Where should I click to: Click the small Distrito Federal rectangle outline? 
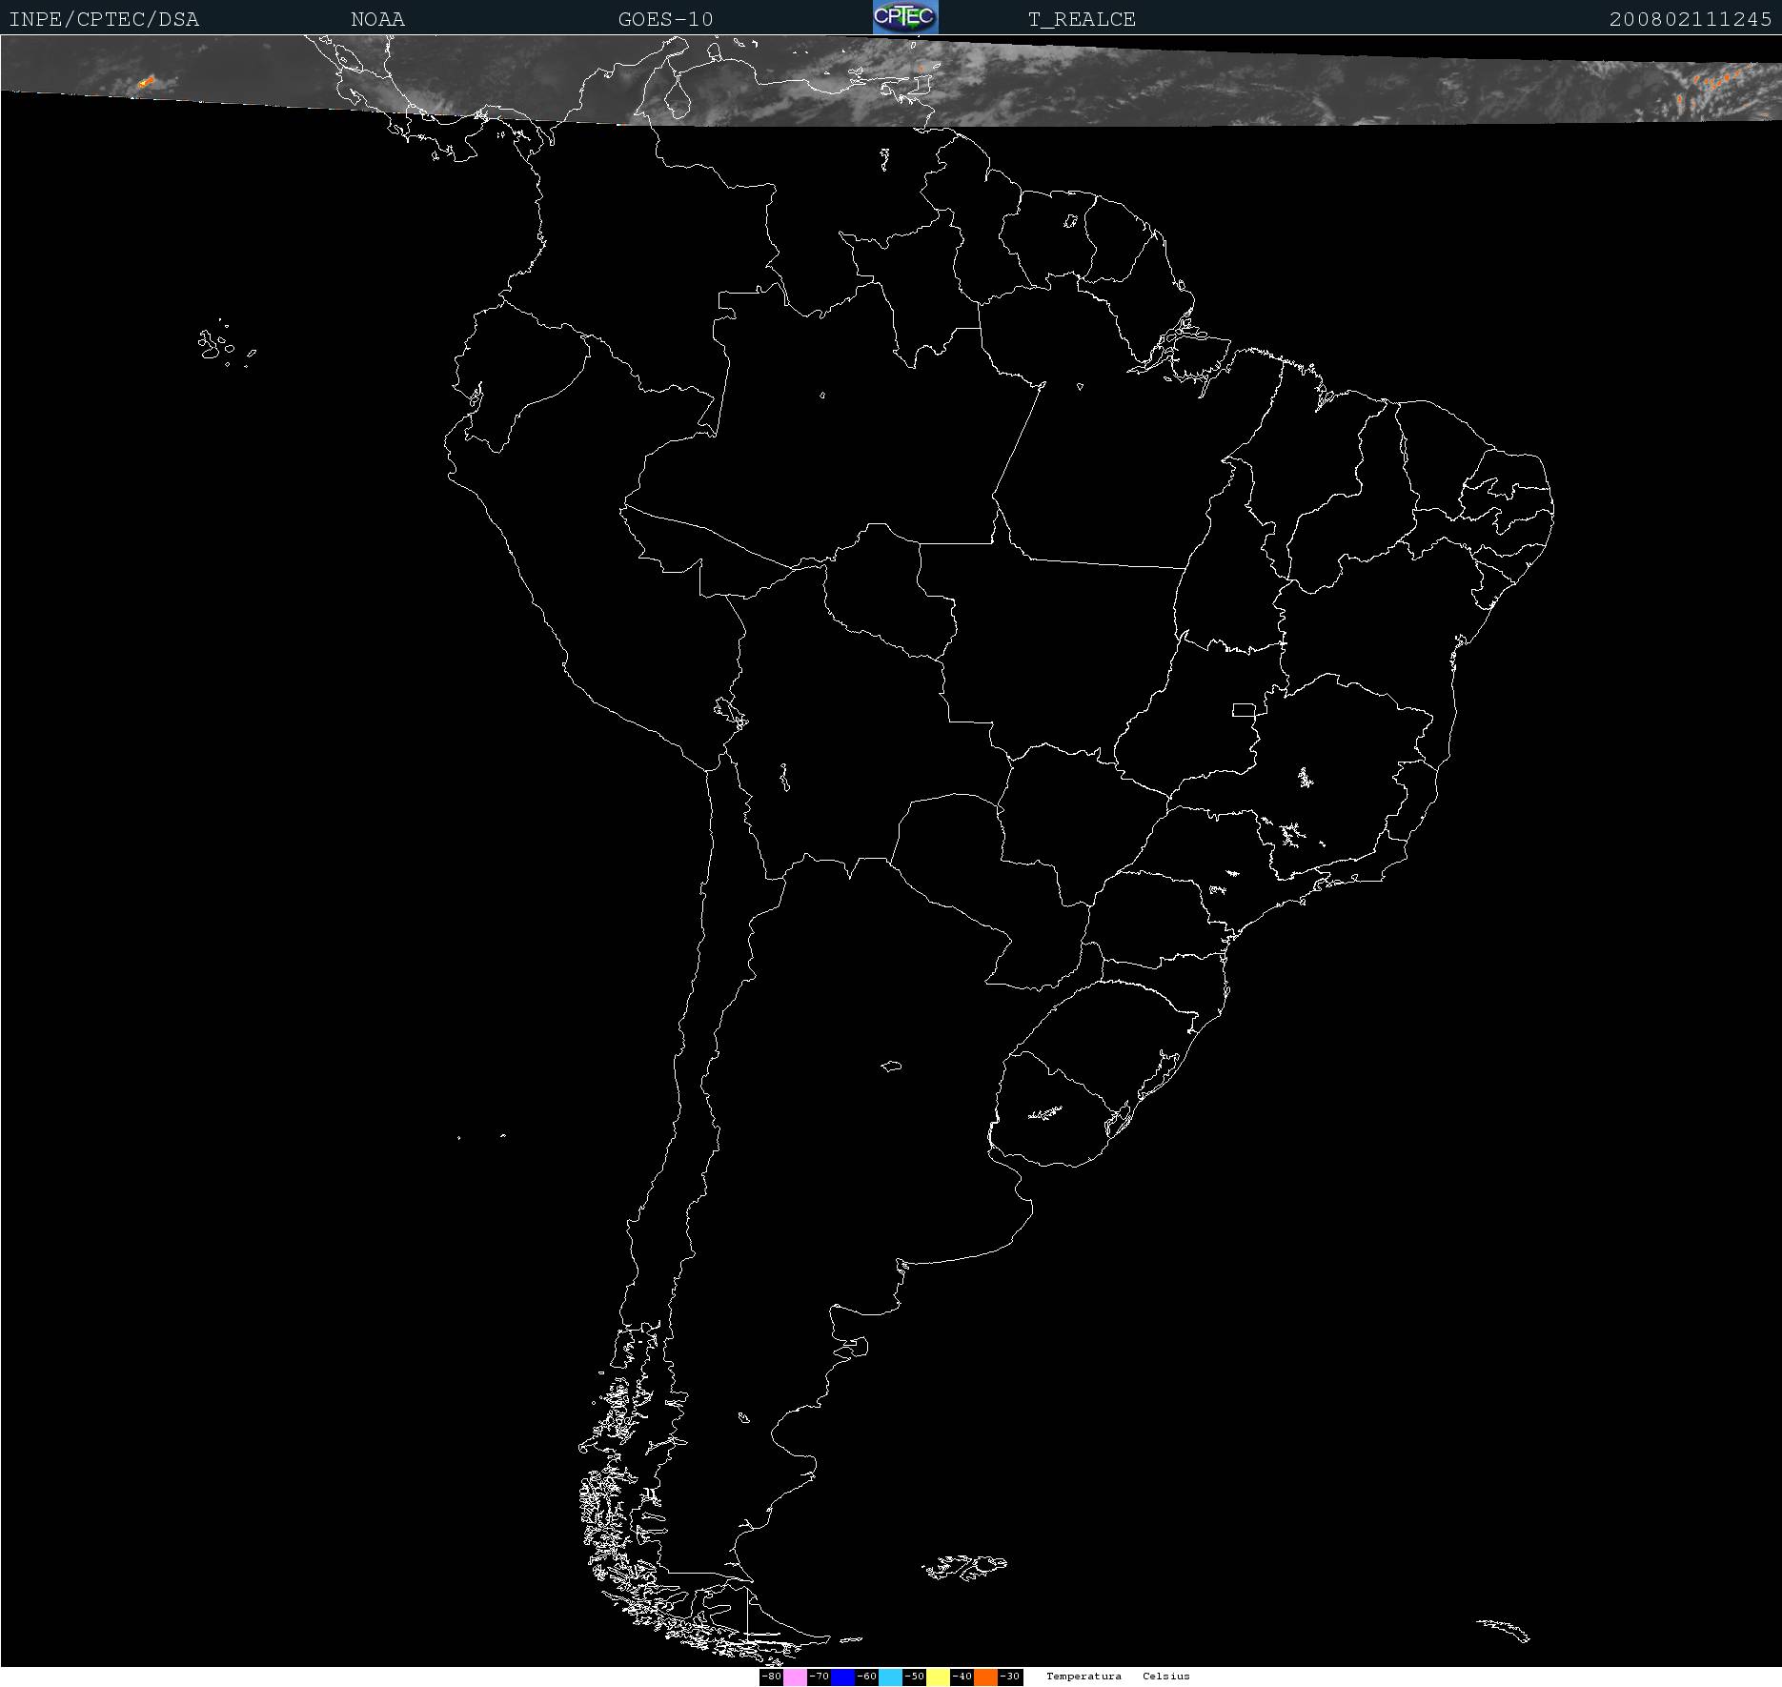1244,709
